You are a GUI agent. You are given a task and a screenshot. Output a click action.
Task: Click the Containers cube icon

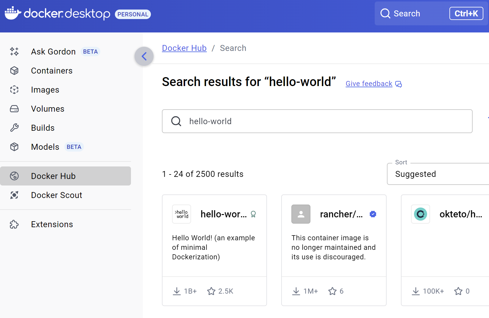14,71
